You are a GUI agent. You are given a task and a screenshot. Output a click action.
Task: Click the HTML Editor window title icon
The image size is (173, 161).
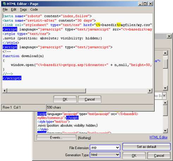point(5,4)
